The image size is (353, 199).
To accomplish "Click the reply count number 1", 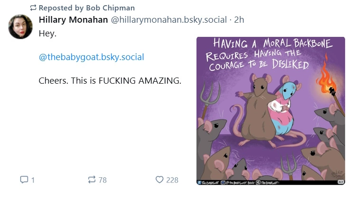I will click(x=33, y=180).
